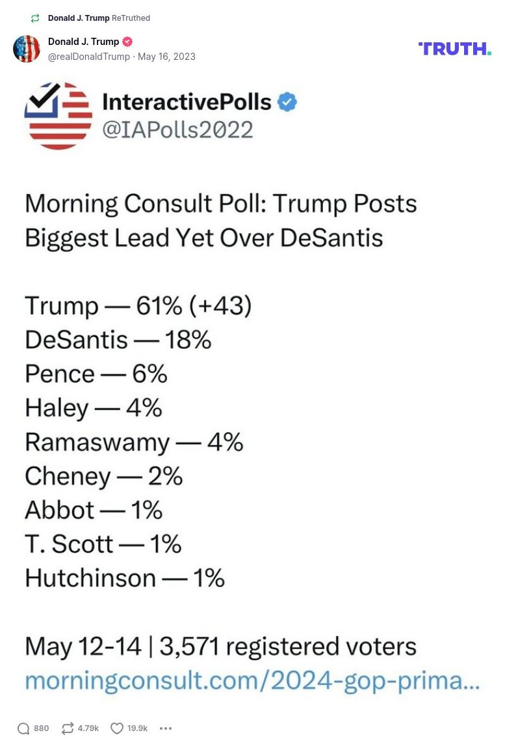Open Donald J. Trump's profile avatar

click(x=27, y=48)
